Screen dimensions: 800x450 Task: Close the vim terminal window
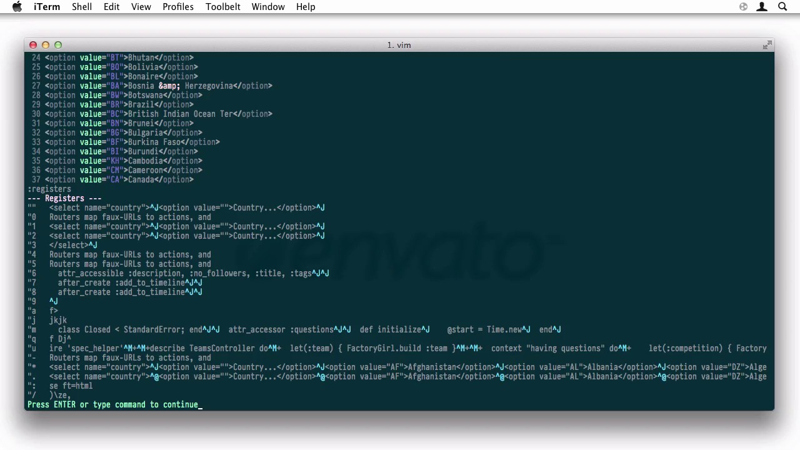33,45
